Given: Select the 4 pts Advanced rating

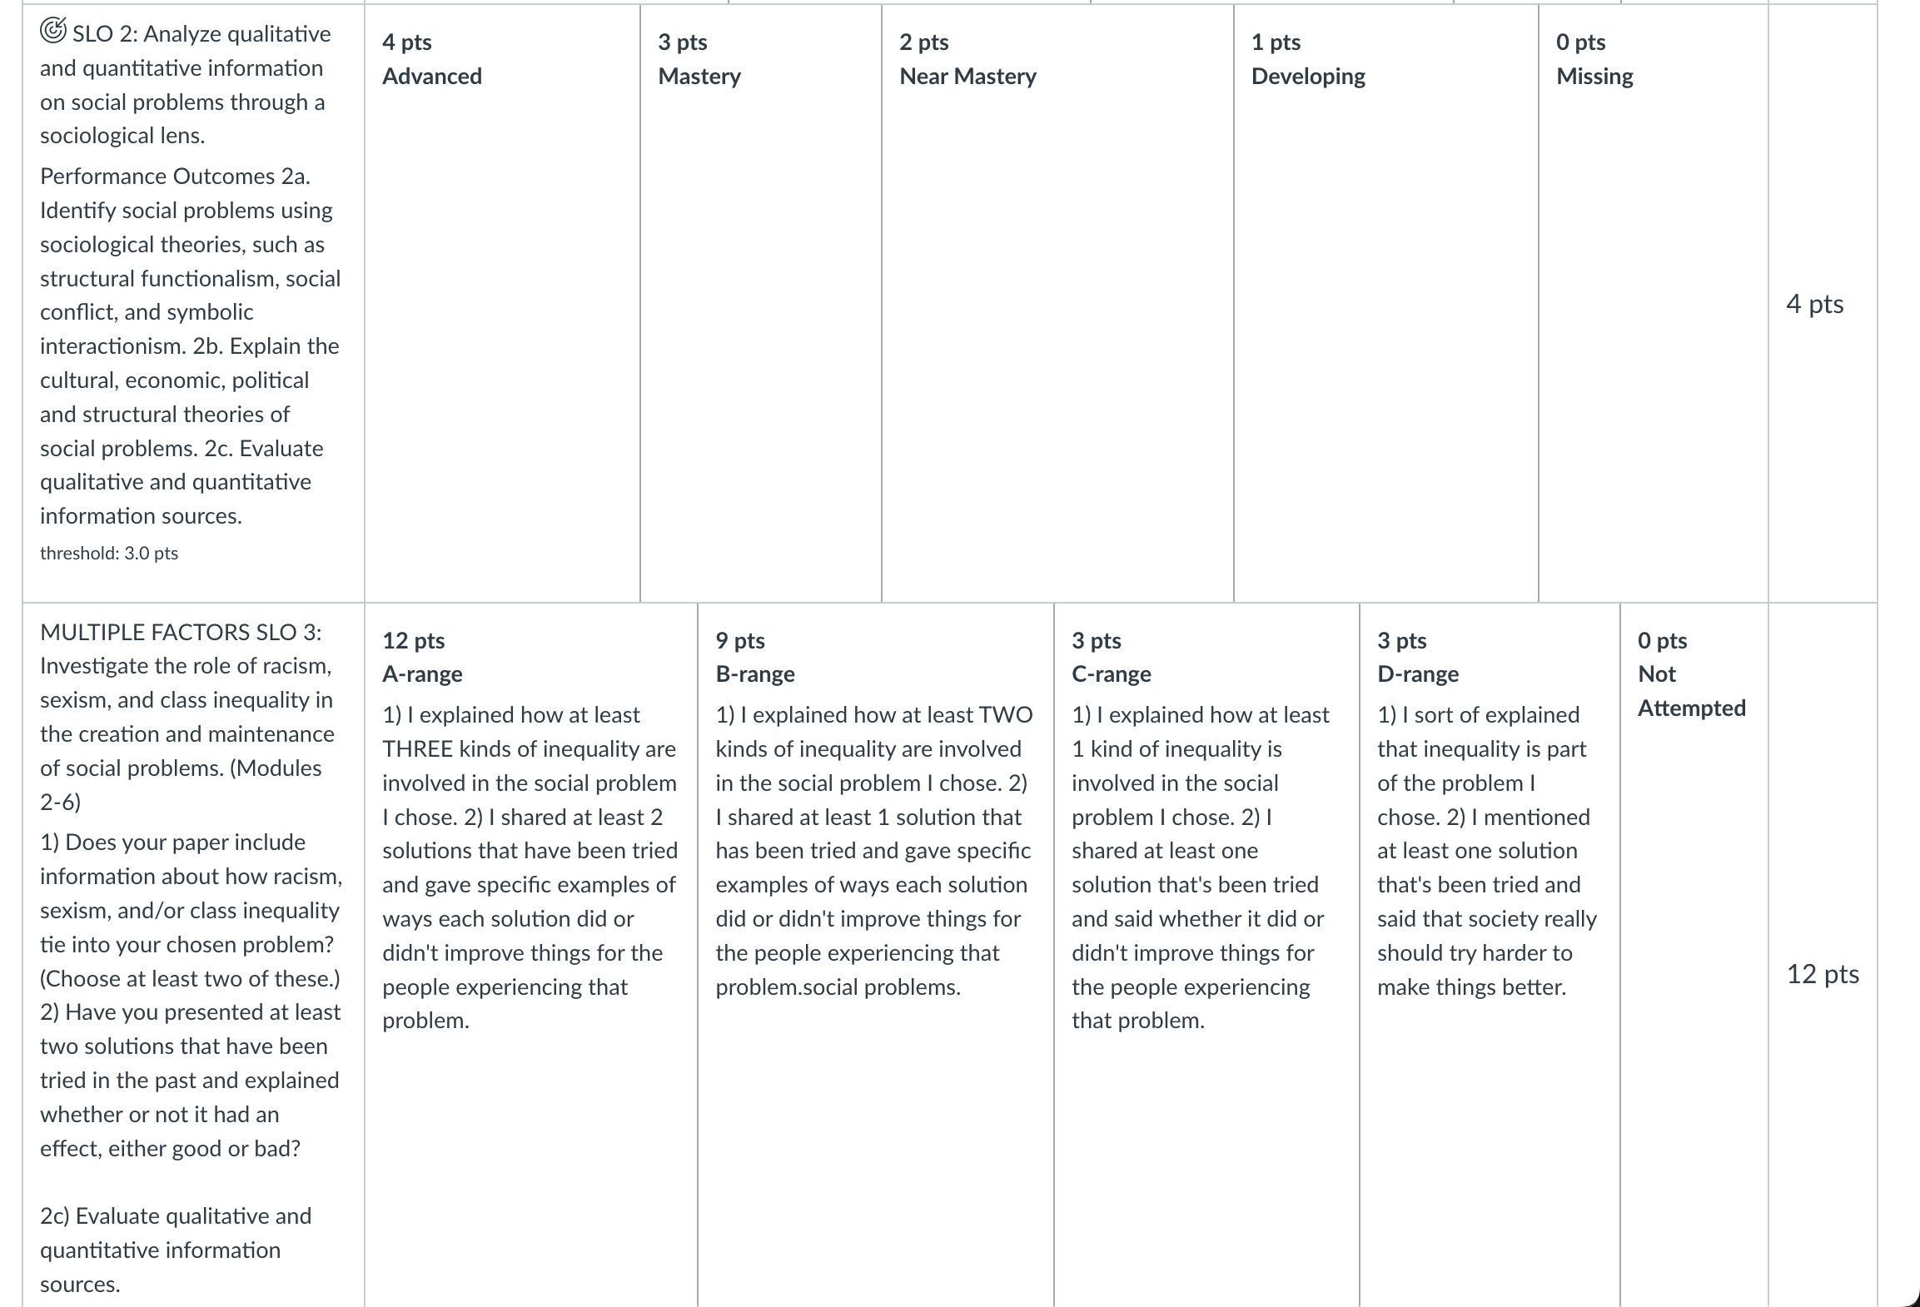Looking at the screenshot, I should 502,303.
